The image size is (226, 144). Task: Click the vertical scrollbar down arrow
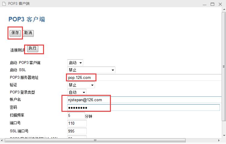point(224,136)
